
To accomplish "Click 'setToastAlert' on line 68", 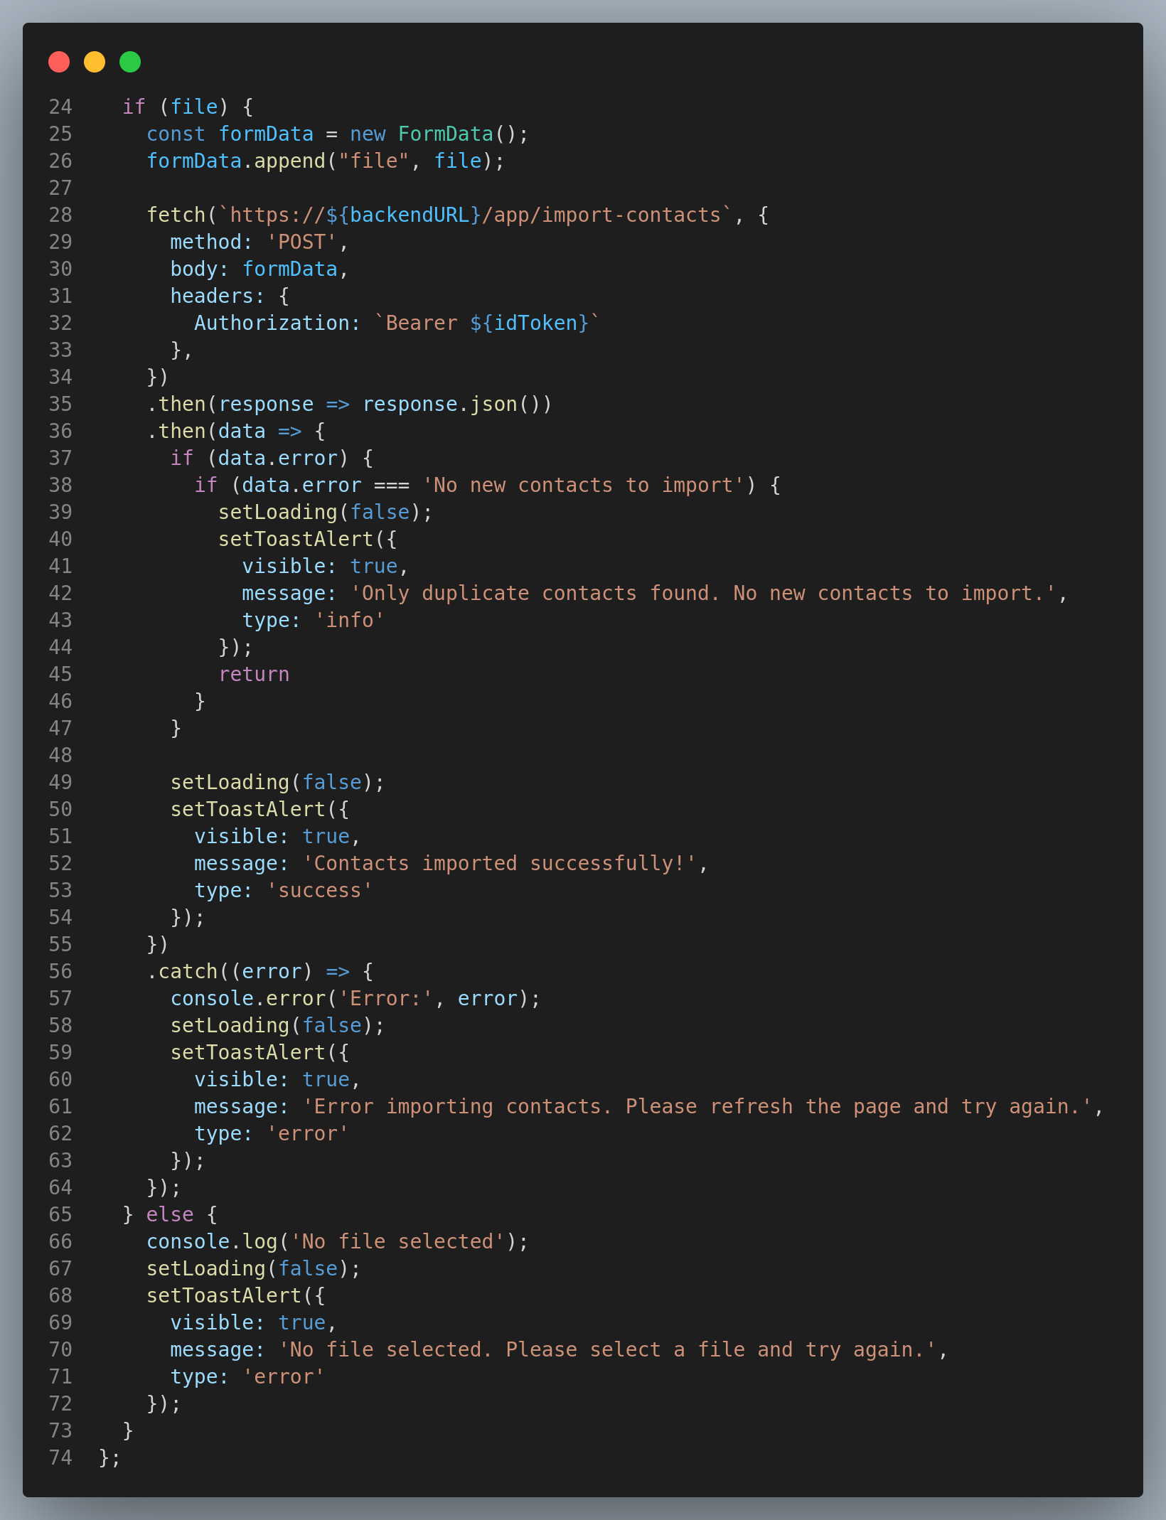I will click(x=224, y=1295).
